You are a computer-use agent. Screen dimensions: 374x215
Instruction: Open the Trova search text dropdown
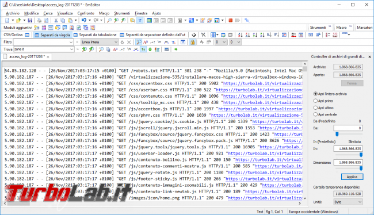(x=71, y=49)
